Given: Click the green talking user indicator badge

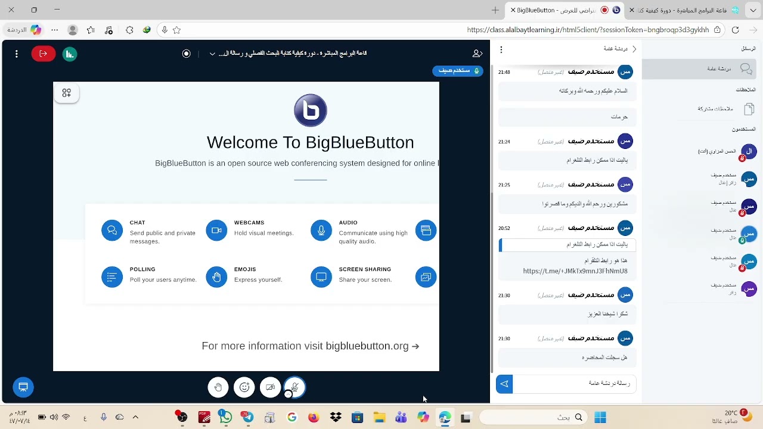Looking at the screenshot, I should pyautogui.click(x=458, y=71).
